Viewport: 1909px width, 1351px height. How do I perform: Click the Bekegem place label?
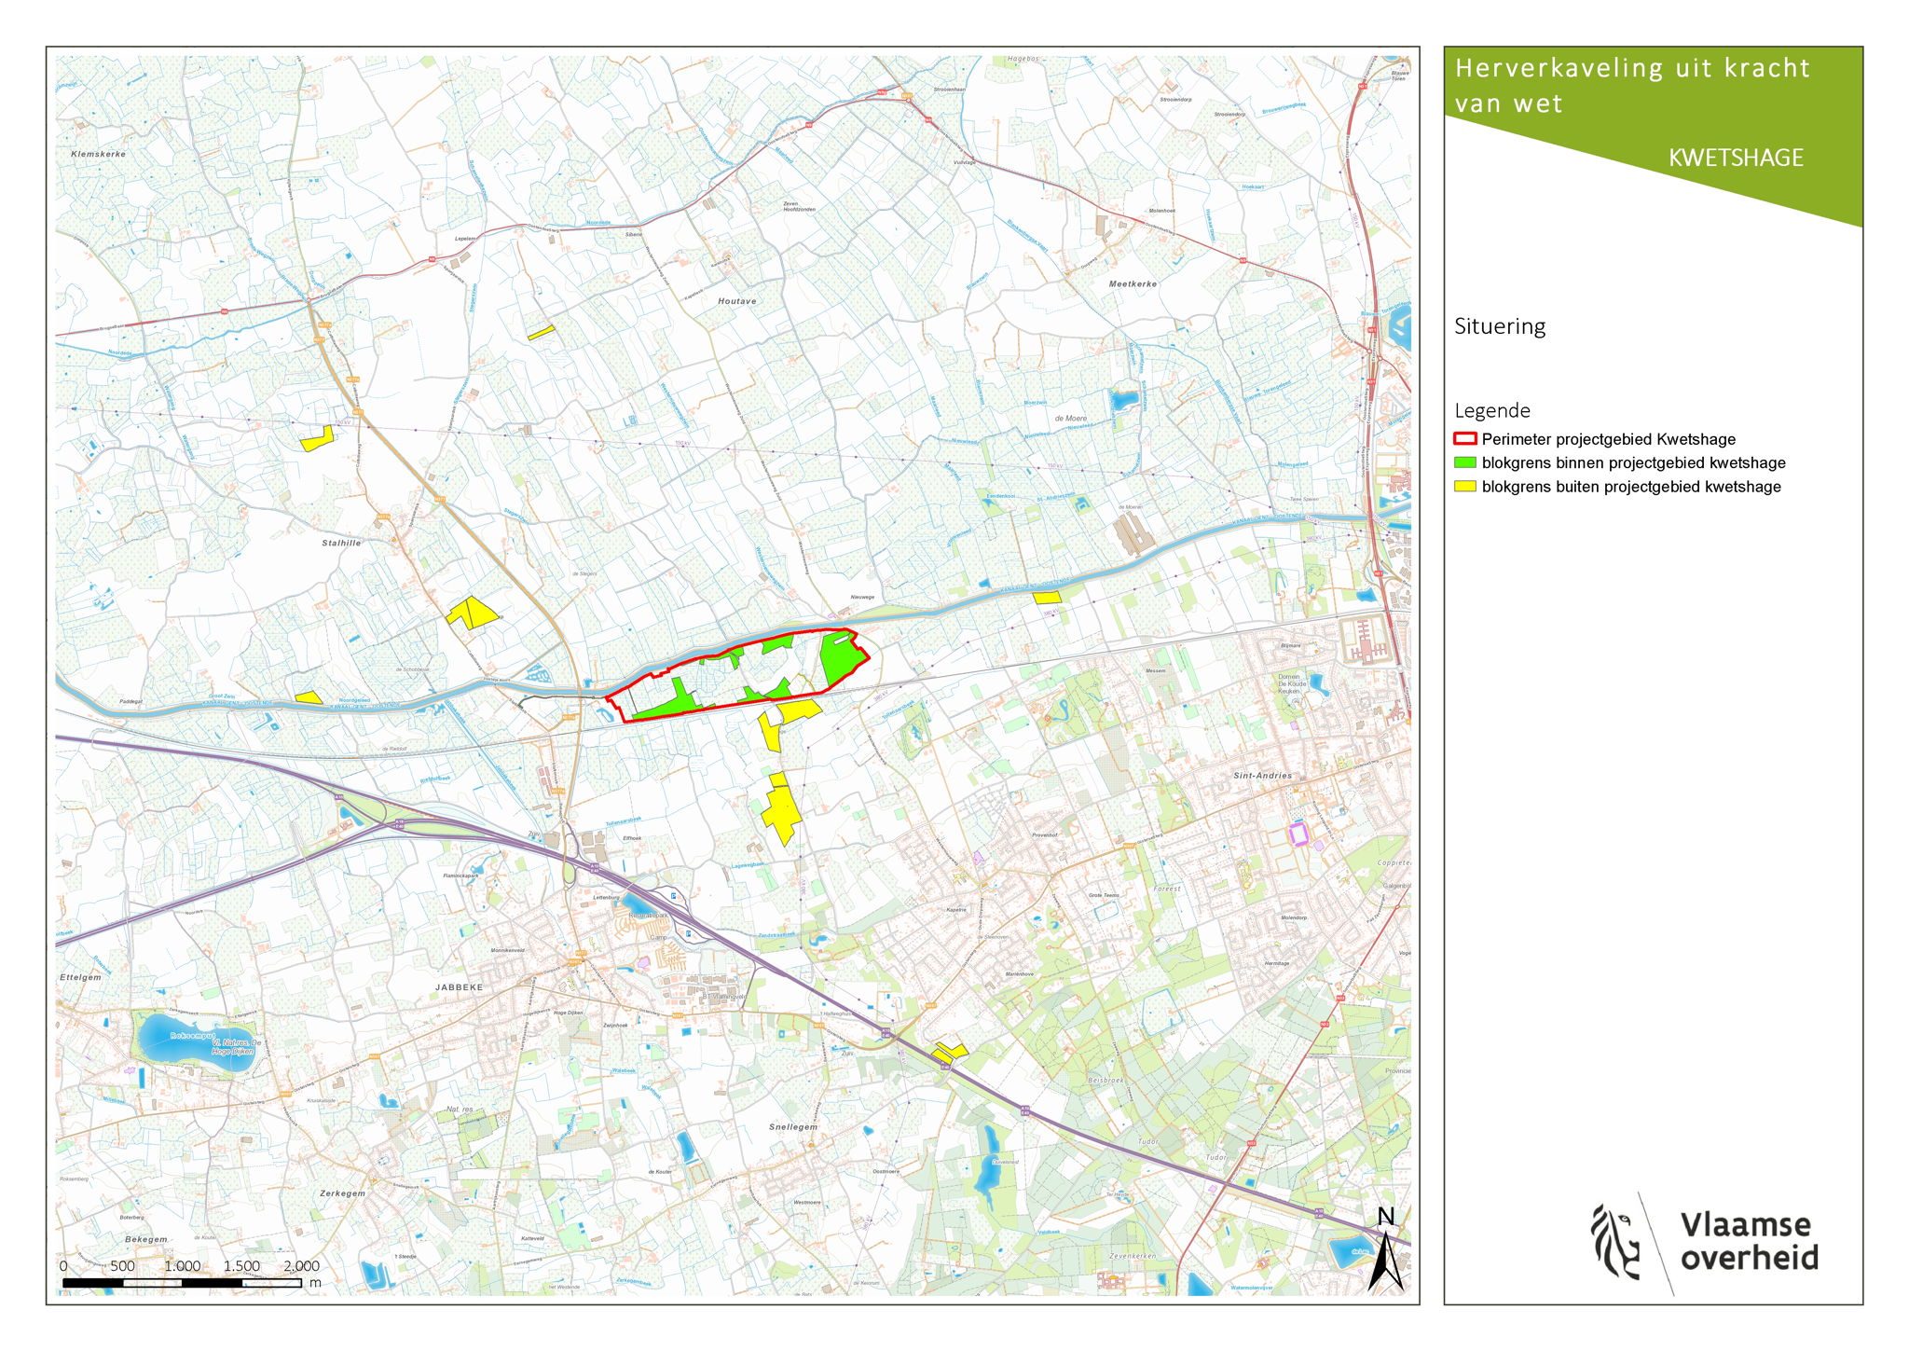tap(146, 1239)
